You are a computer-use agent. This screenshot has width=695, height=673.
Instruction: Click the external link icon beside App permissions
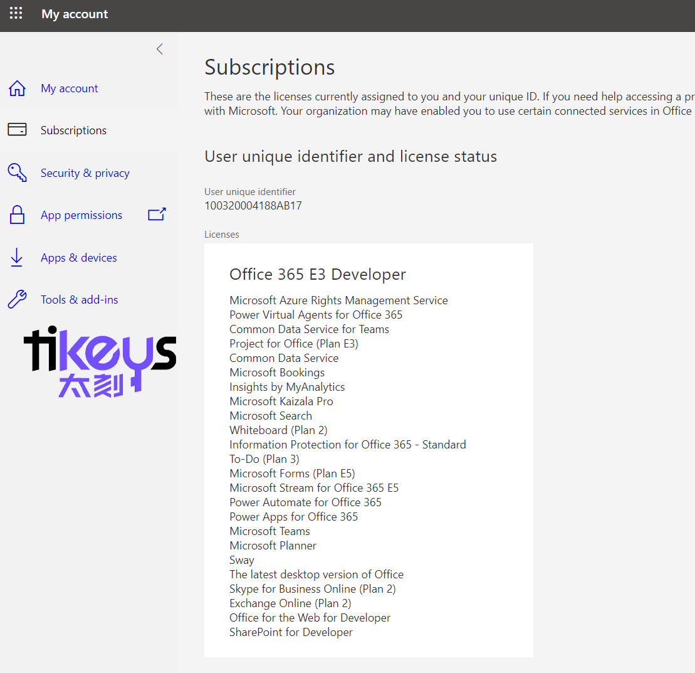click(157, 215)
